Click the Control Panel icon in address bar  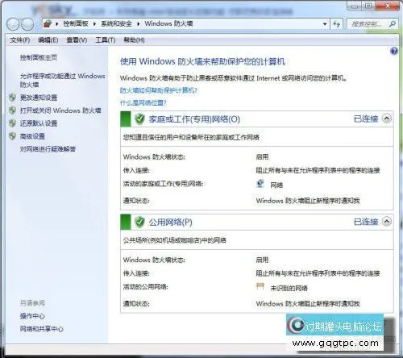48,23
